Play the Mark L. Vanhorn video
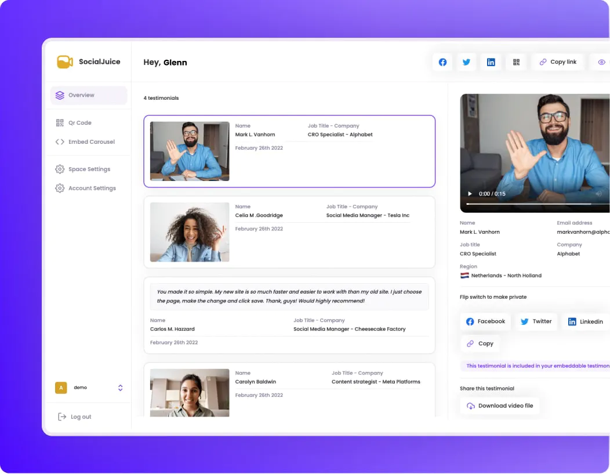610x474 pixels. click(x=470, y=194)
